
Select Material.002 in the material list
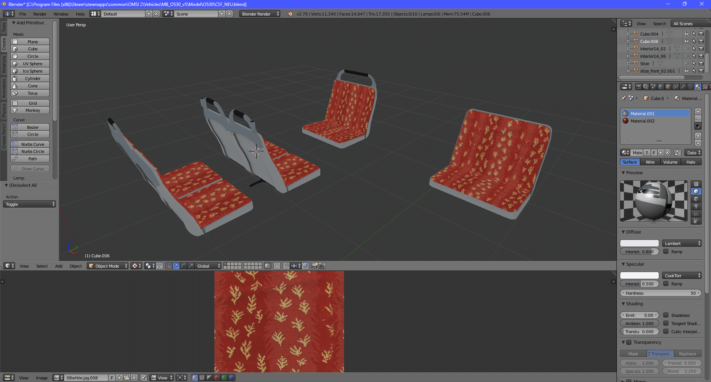(642, 121)
